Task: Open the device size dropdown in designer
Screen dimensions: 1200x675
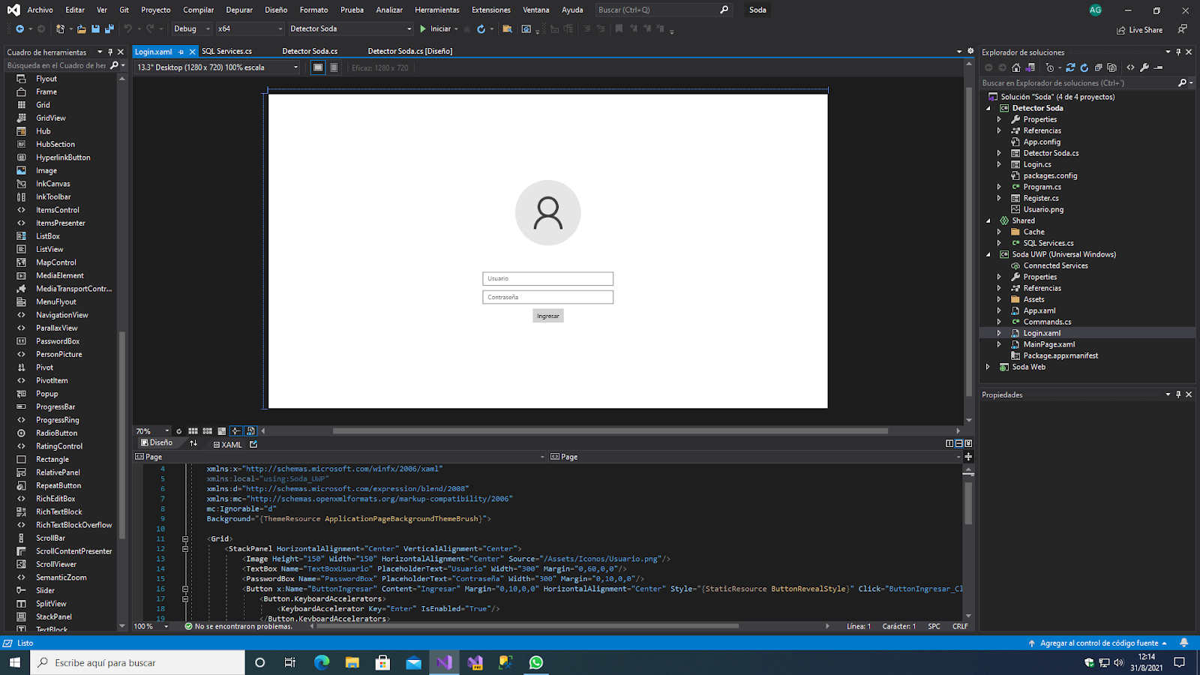Action: [x=217, y=67]
